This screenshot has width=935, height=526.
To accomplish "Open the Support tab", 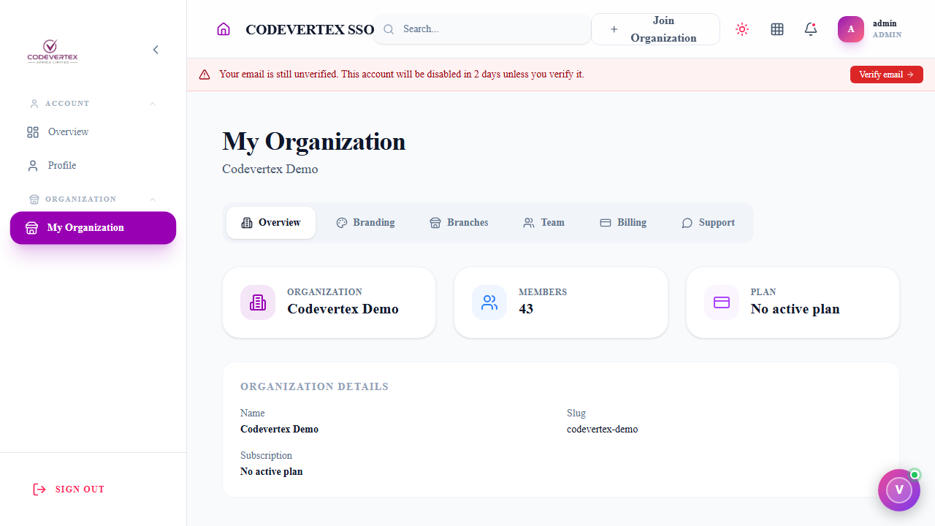I will [x=708, y=223].
